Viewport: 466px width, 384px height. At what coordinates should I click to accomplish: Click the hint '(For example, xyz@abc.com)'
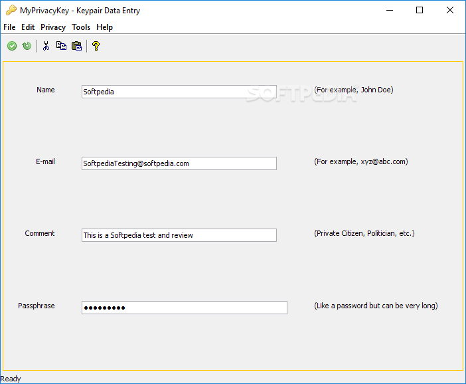coord(361,161)
